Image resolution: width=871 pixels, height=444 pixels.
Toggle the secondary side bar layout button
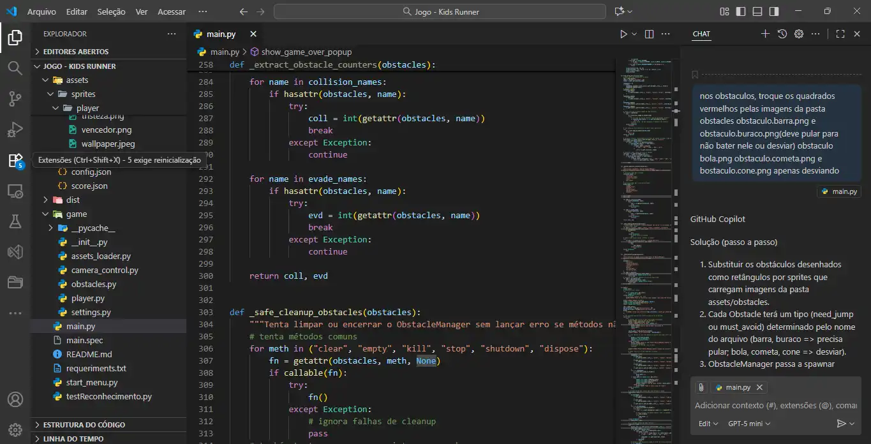click(773, 11)
